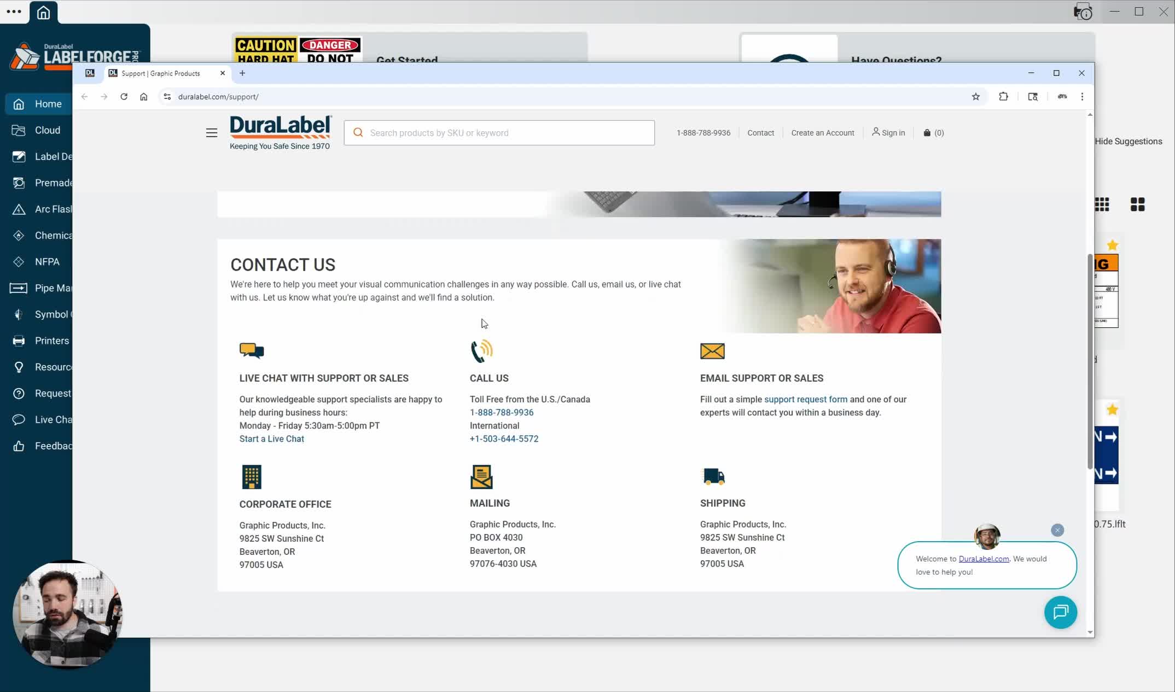Click Start a Live Chat link
The image size is (1175, 692).
pyautogui.click(x=272, y=439)
